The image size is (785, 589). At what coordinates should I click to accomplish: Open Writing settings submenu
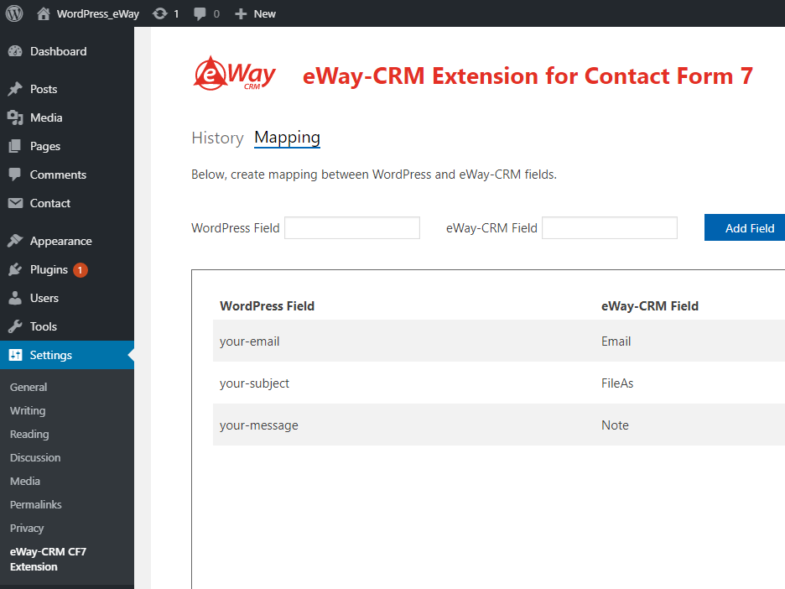28,410
